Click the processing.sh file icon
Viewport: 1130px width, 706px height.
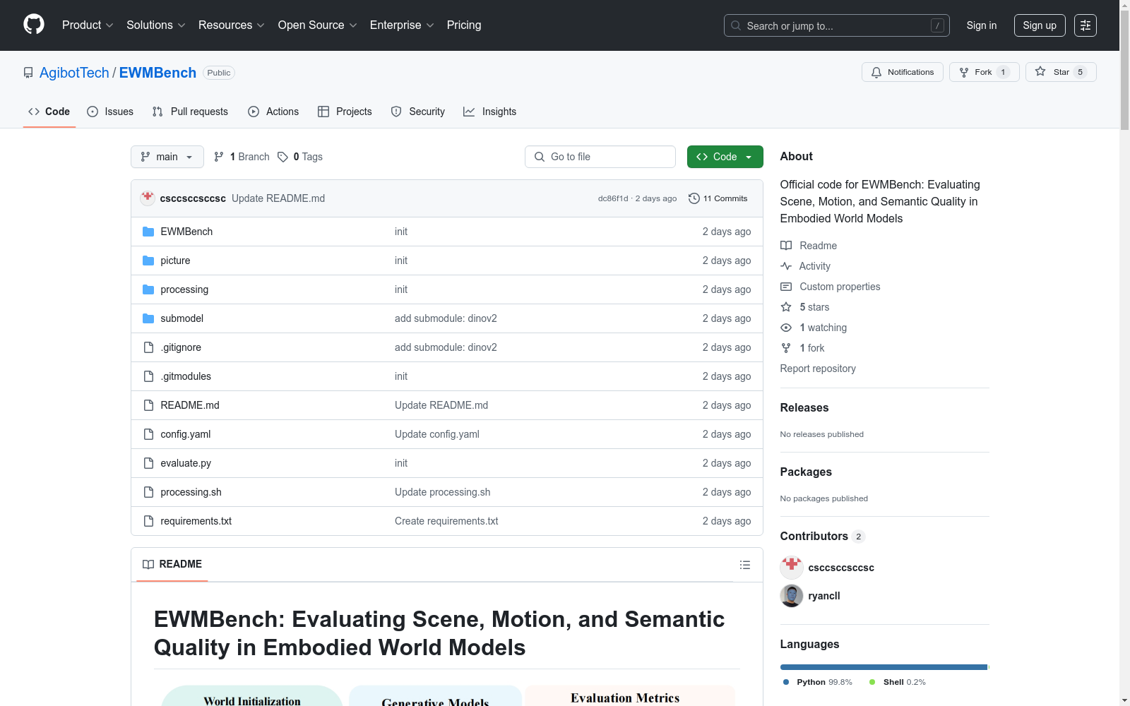(148, 492)
